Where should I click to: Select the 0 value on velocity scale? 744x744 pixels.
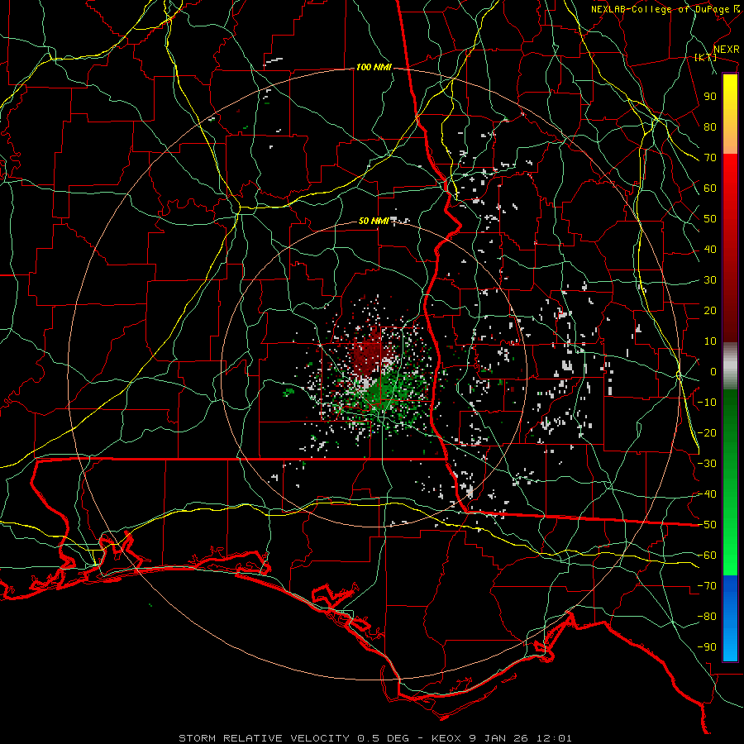(713, 372)
